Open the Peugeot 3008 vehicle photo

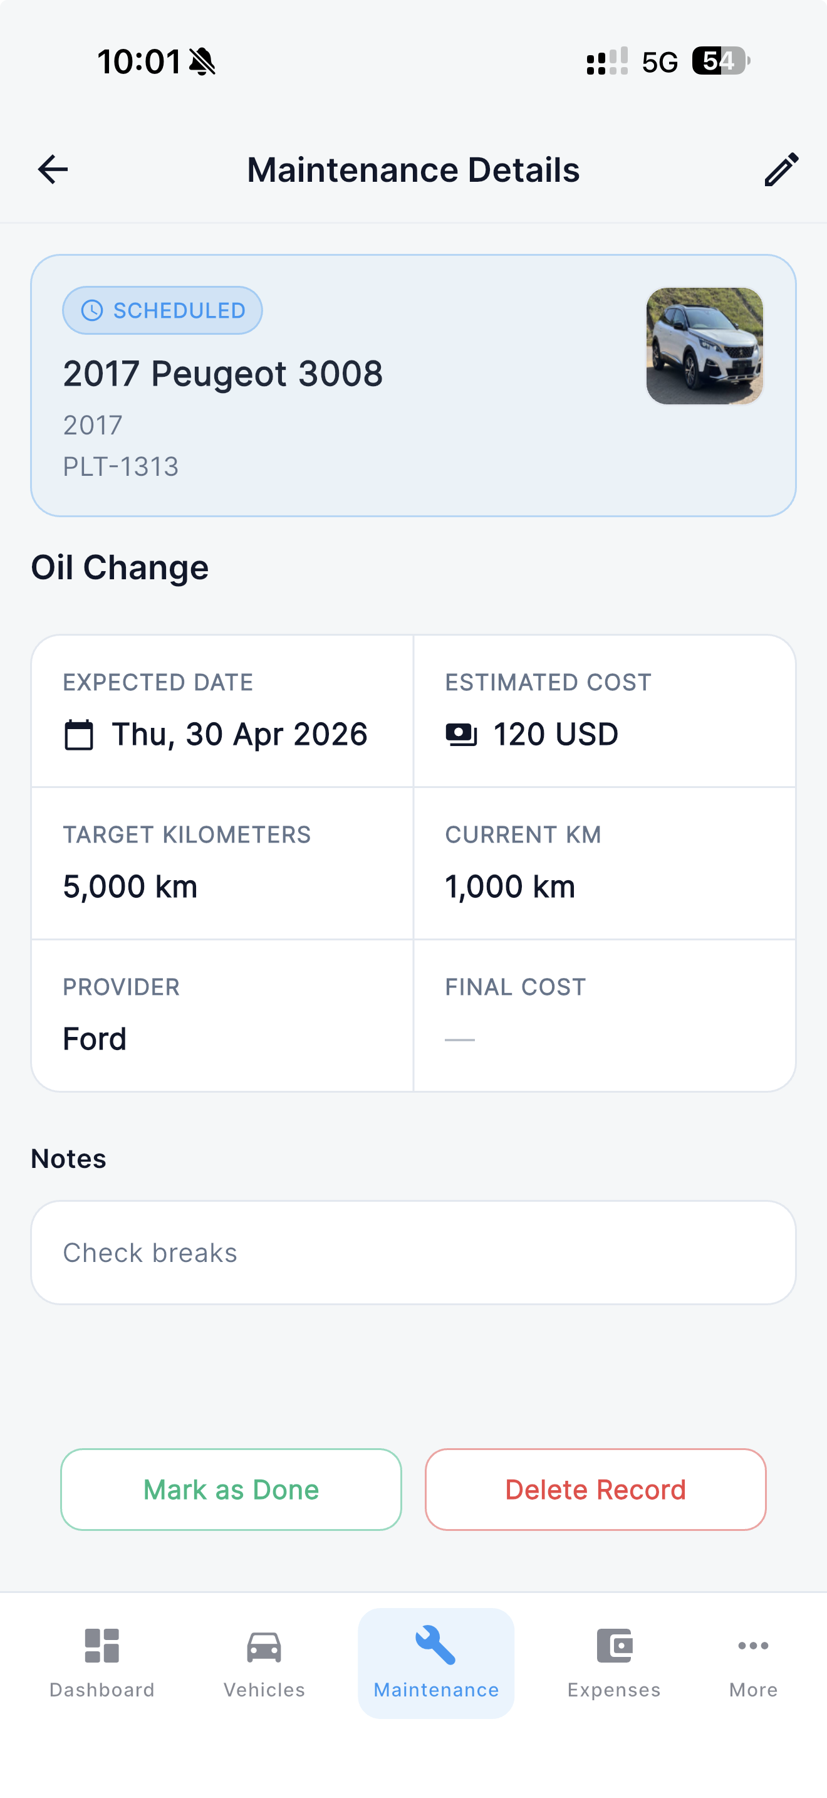click(x=704, y=346)
